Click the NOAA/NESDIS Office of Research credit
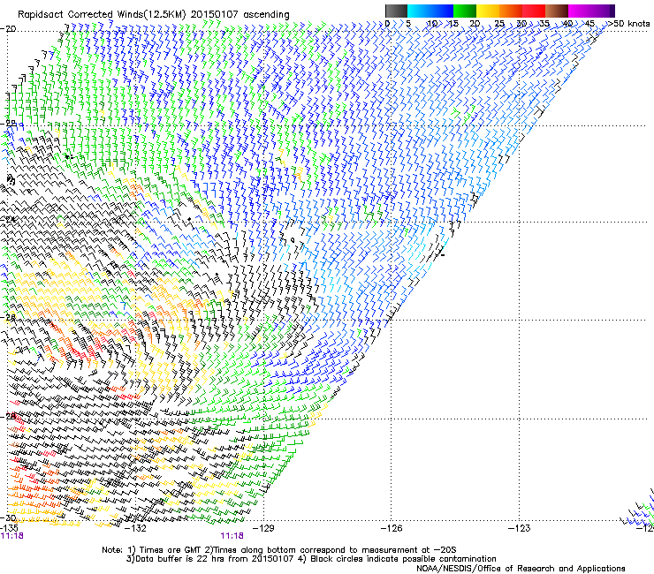Screen dimensions: 654x574 [x=521, y=569]
